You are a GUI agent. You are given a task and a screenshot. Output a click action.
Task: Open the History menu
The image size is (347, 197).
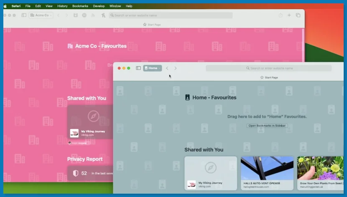[x=62, y=6]
